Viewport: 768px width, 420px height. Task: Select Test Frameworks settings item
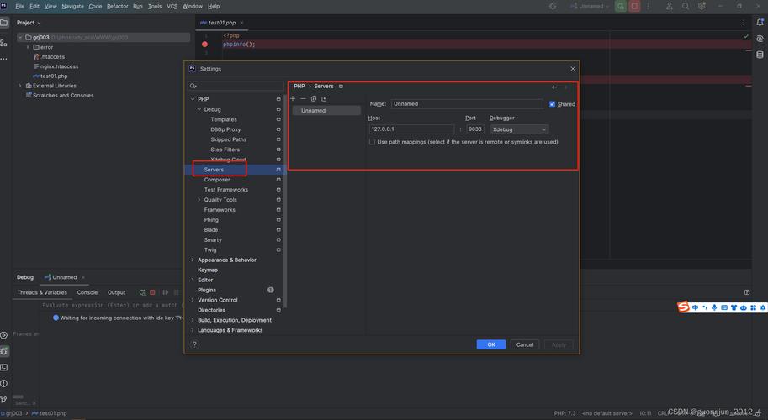click(x=225, y=190)
